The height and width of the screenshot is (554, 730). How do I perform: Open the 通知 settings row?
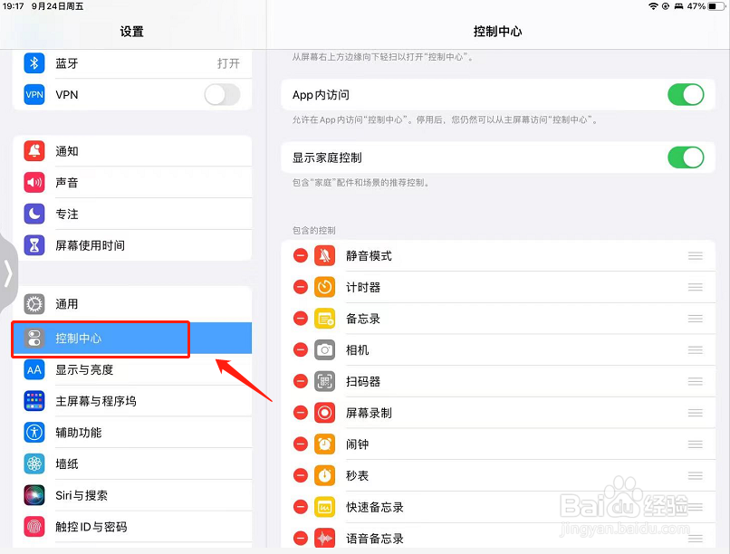pos(132,151)
